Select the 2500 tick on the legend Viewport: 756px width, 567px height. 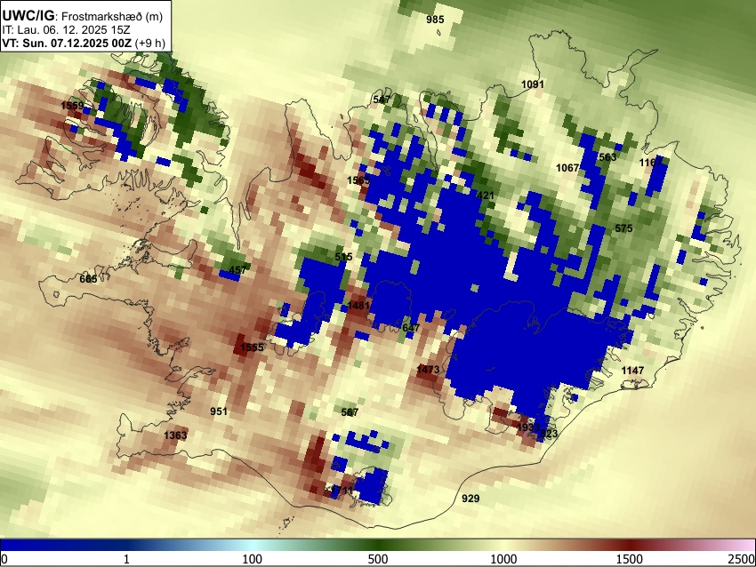pos(742,559)
